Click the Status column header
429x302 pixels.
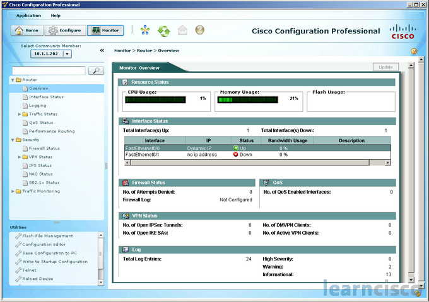click(x=246, y=140)
